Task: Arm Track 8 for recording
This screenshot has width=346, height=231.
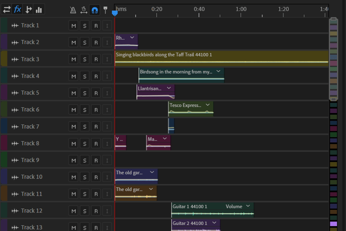Action: (x=96, y=144)
